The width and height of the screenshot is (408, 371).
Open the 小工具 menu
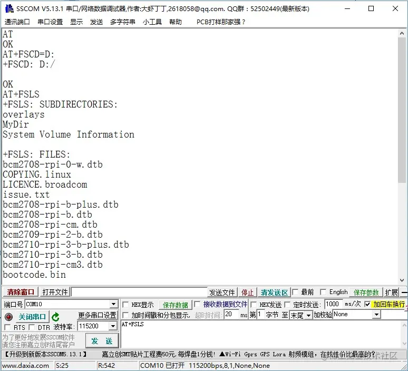pos(152,22)
